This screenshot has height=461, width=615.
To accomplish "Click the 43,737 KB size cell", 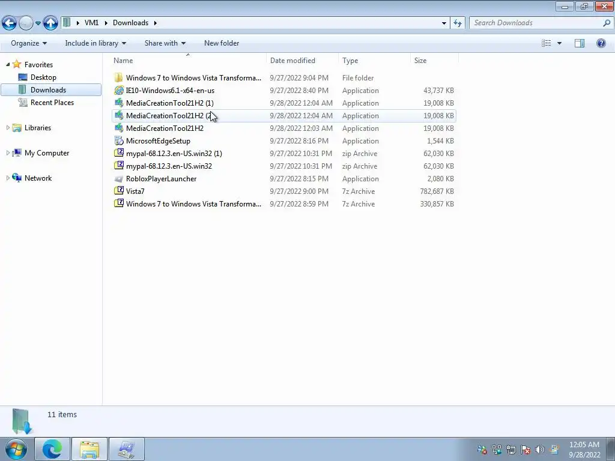I will pyautogui.click(x=438, y=90).
